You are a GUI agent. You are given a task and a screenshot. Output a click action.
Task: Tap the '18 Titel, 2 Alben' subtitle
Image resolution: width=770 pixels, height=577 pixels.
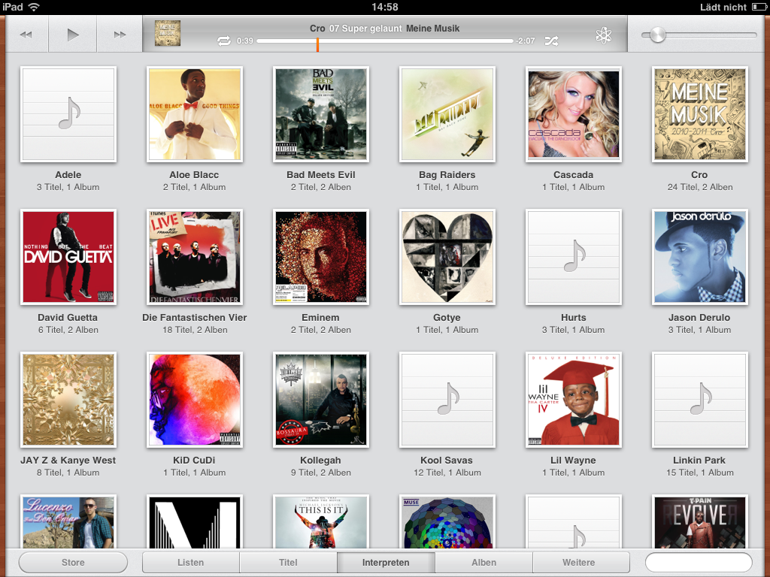[x=195, y=330]
